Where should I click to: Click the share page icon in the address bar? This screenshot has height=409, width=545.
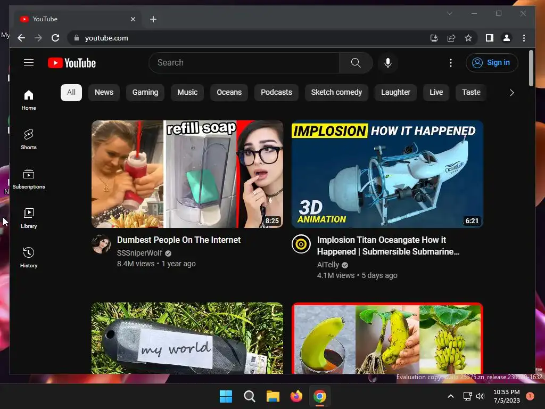(x=451, y=38)
